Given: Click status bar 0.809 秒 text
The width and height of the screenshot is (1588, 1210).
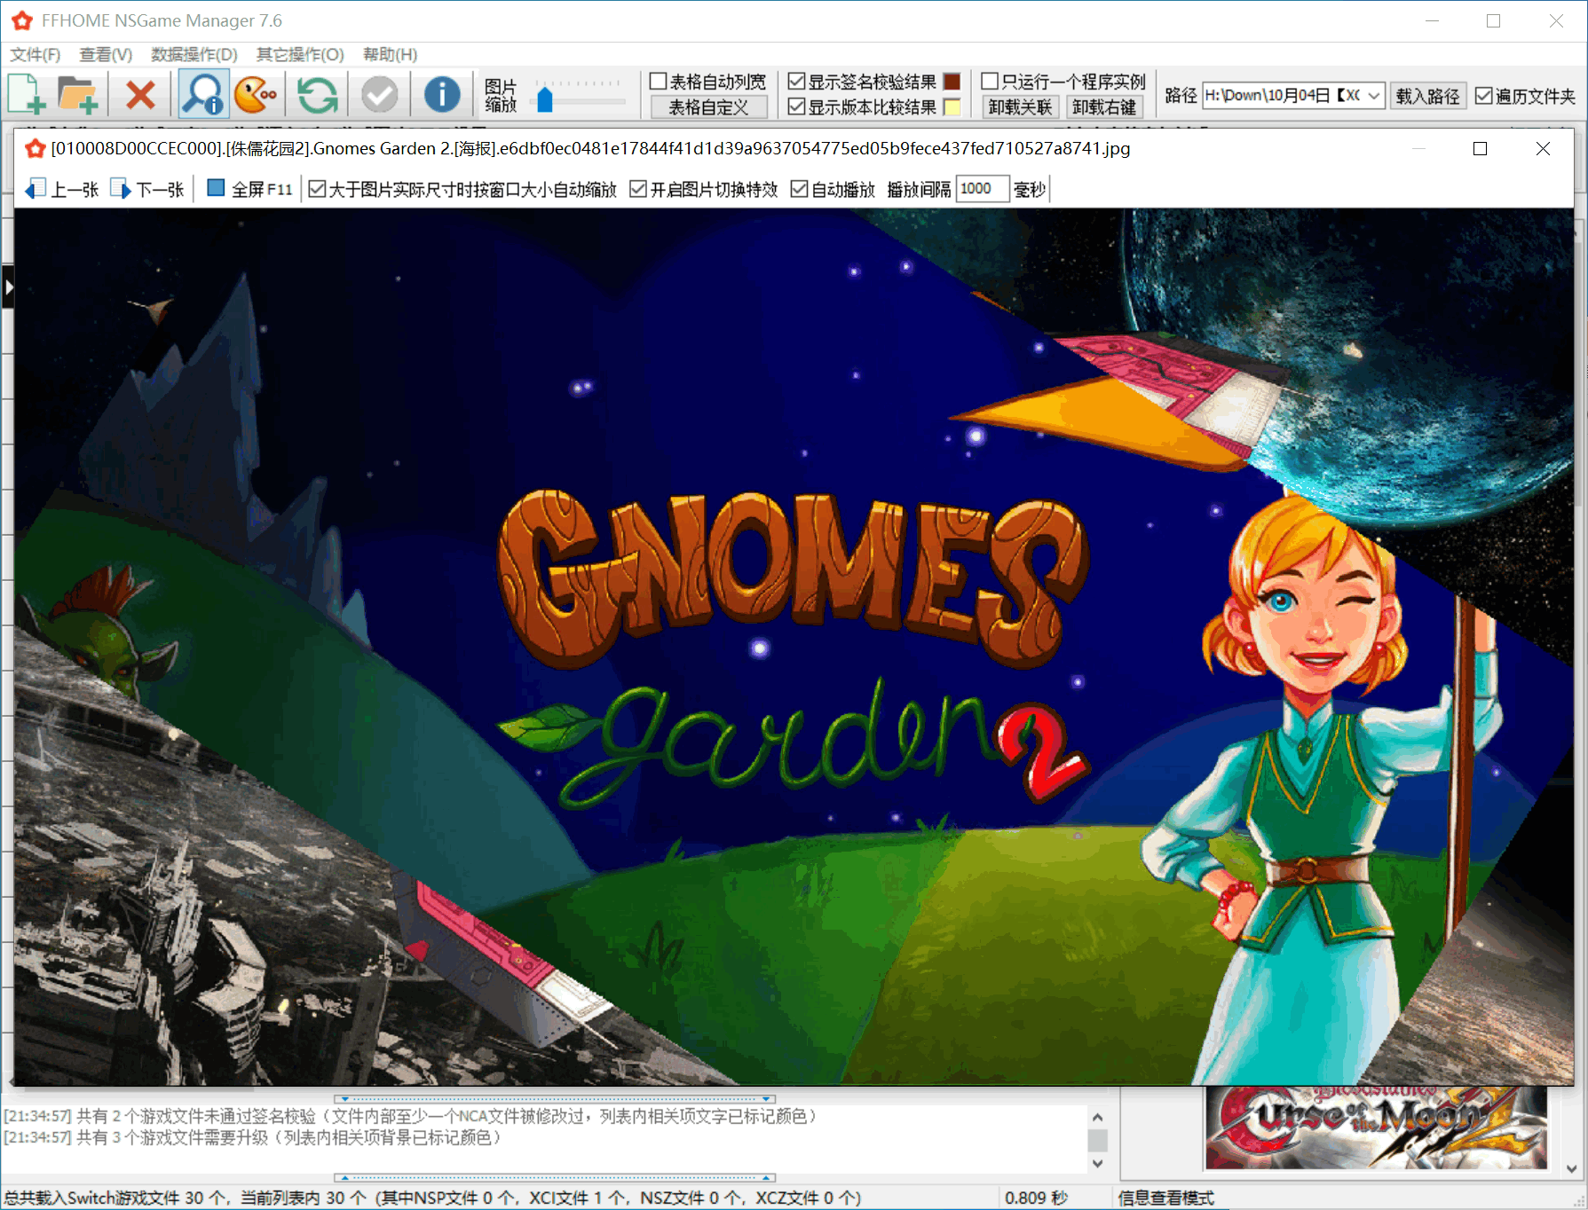Looking at the screenshot, I should tap(1036, 1198).
